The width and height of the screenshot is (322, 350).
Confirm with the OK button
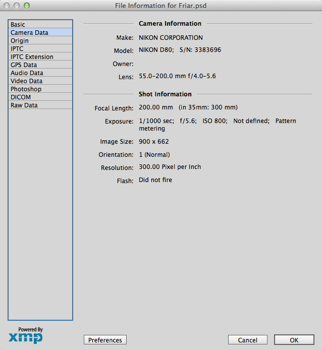(x=294, y=340)
